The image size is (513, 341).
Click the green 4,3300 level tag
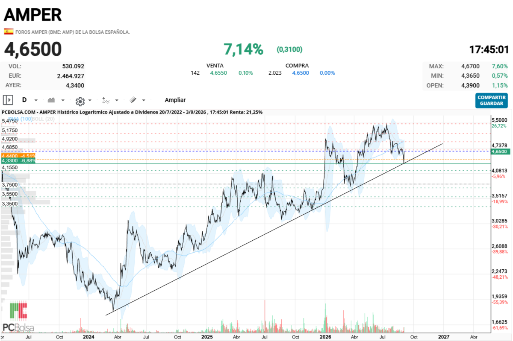(18, 161)
